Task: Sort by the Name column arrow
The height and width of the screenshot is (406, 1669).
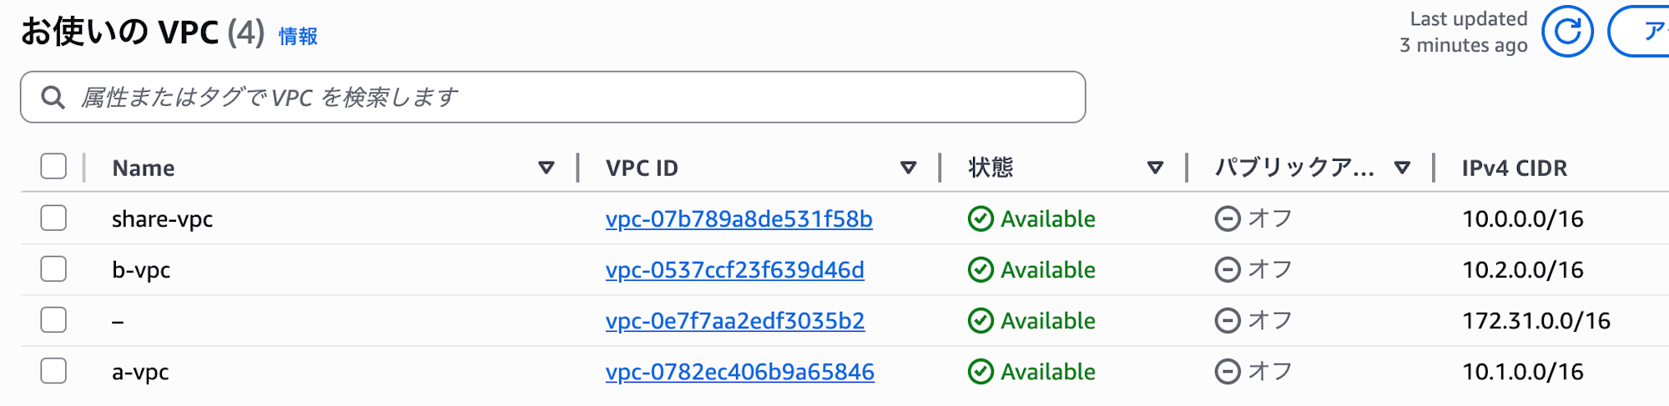Action: (547, 168)
